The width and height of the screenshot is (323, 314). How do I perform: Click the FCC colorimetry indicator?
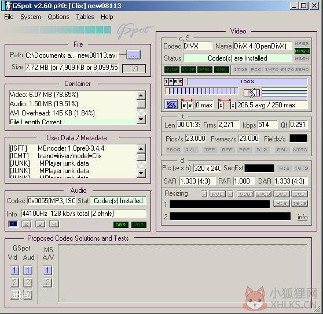coord(256,70)
